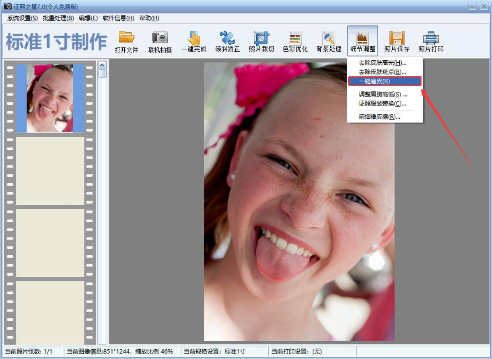This screenshot has height=359, width=492.
Task: Click the 一键完成 hand icon
Action: click(194, 38)
